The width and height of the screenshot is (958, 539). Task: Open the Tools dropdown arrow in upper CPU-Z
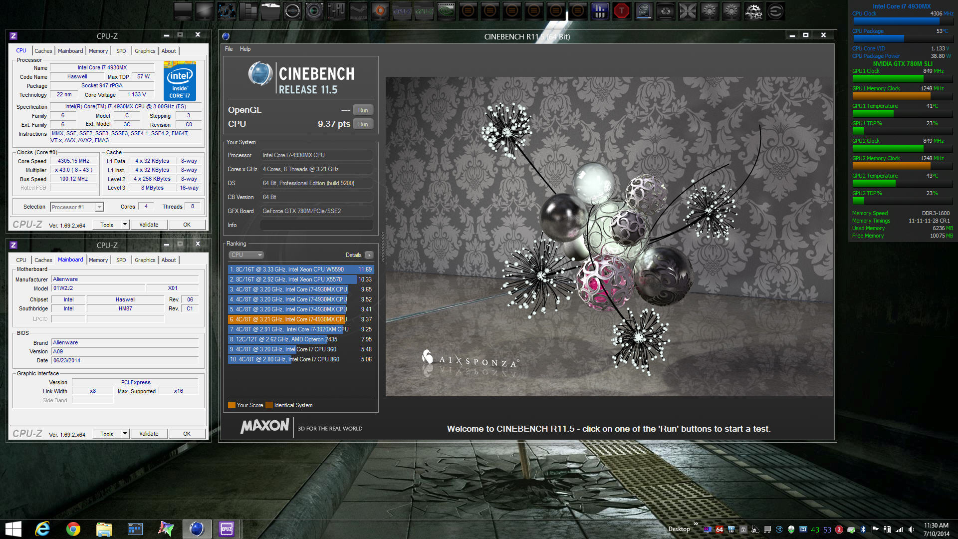(x=125, y=225)
